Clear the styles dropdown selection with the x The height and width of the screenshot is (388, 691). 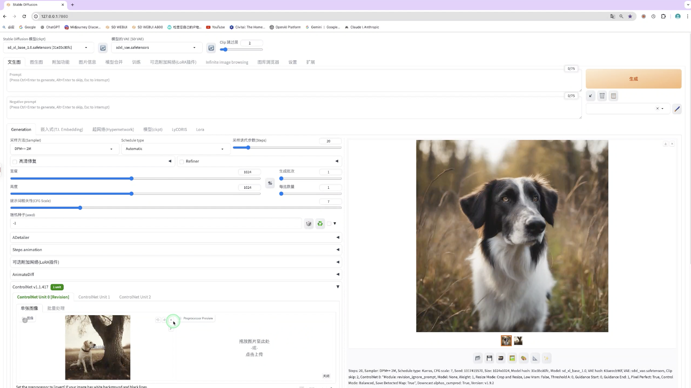tap(657, 109)
